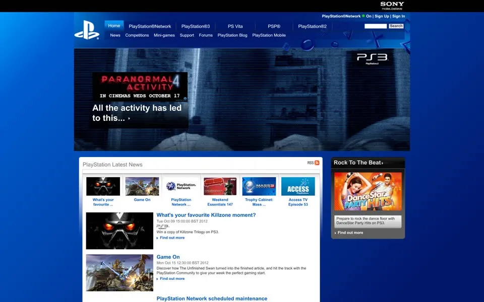
Task: Open the PlayStation Mobile link
Action: click(269, 35)
